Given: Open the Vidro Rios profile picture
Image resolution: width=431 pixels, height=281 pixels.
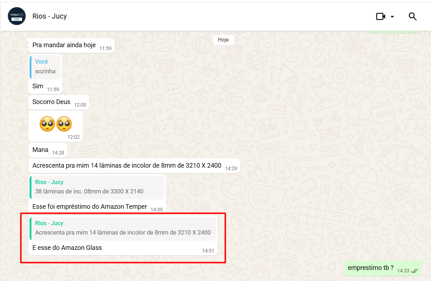Looking at the screenshot, I should point(17,16).
